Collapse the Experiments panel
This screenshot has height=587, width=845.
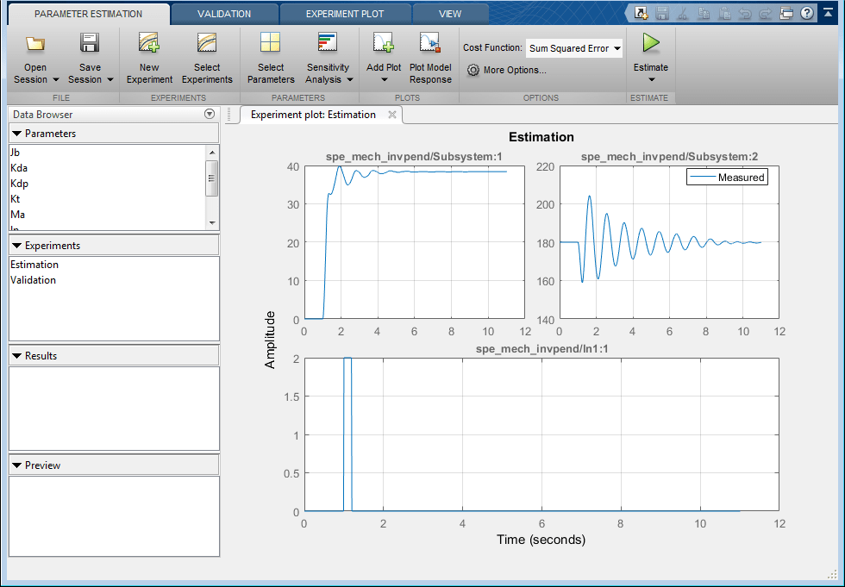[16, 246]
